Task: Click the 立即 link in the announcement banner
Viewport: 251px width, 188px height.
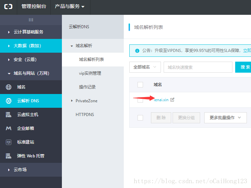Action: 247,51
